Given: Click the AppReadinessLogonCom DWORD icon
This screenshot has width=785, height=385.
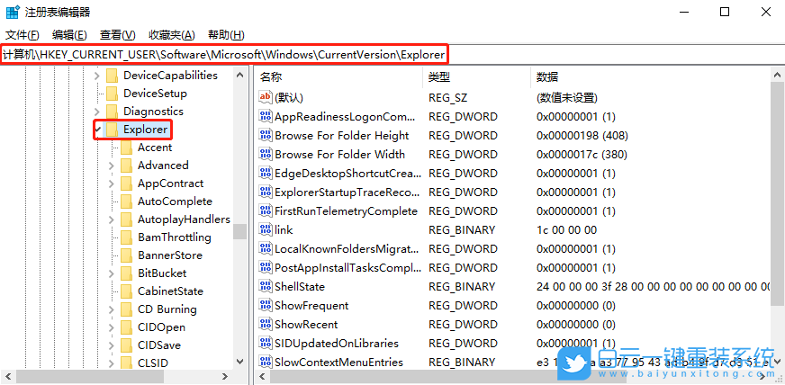Looking at the screenshot, I should tap(266, 117).
